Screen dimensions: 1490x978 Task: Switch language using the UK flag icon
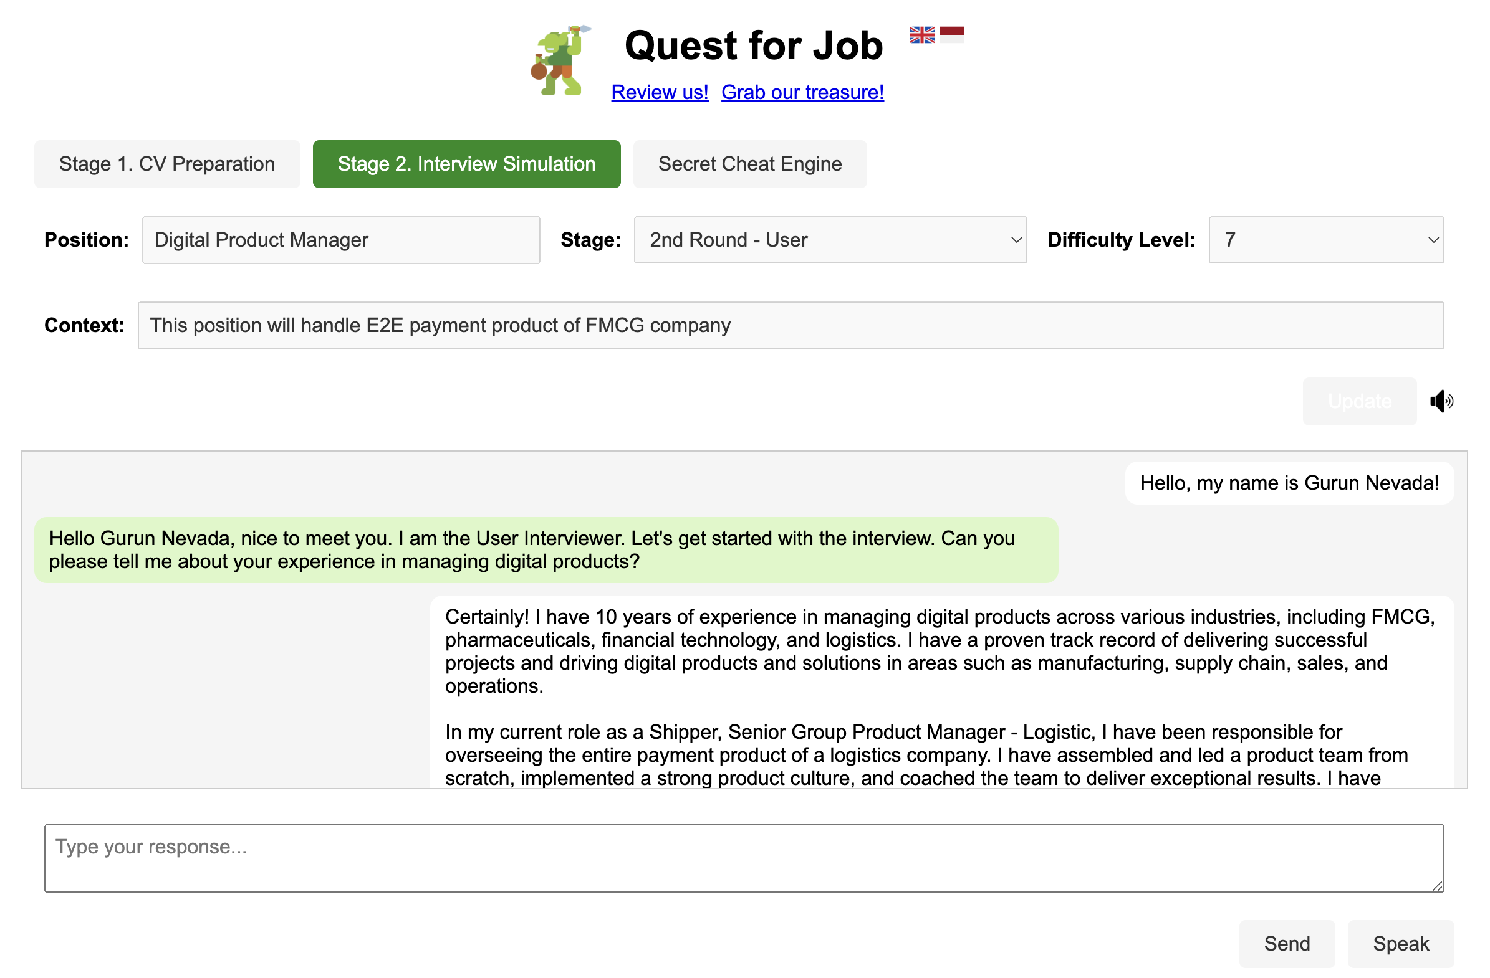(922, 36)
